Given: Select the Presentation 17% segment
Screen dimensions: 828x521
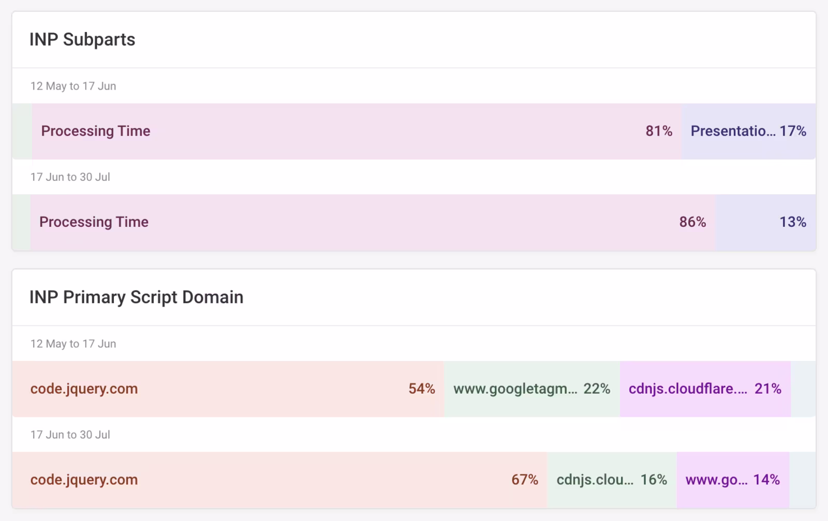Looking at the screenshot, I should (x=748, y=131).
